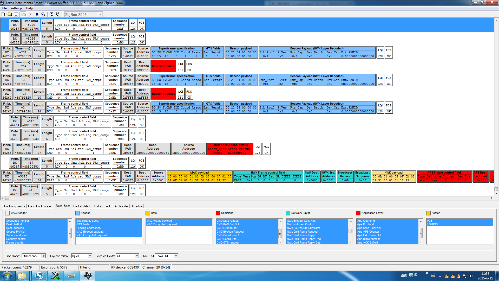Open the Settings menu

pyautogui.click(x=16, y=8)
